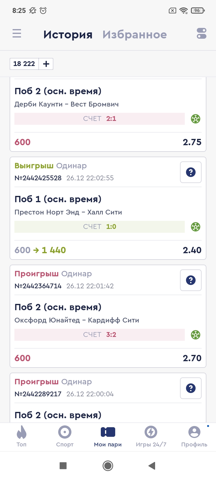This screenshot has width=216, height=480.
Task: Open Мои пари in bottom navigation
Action: 108,436
